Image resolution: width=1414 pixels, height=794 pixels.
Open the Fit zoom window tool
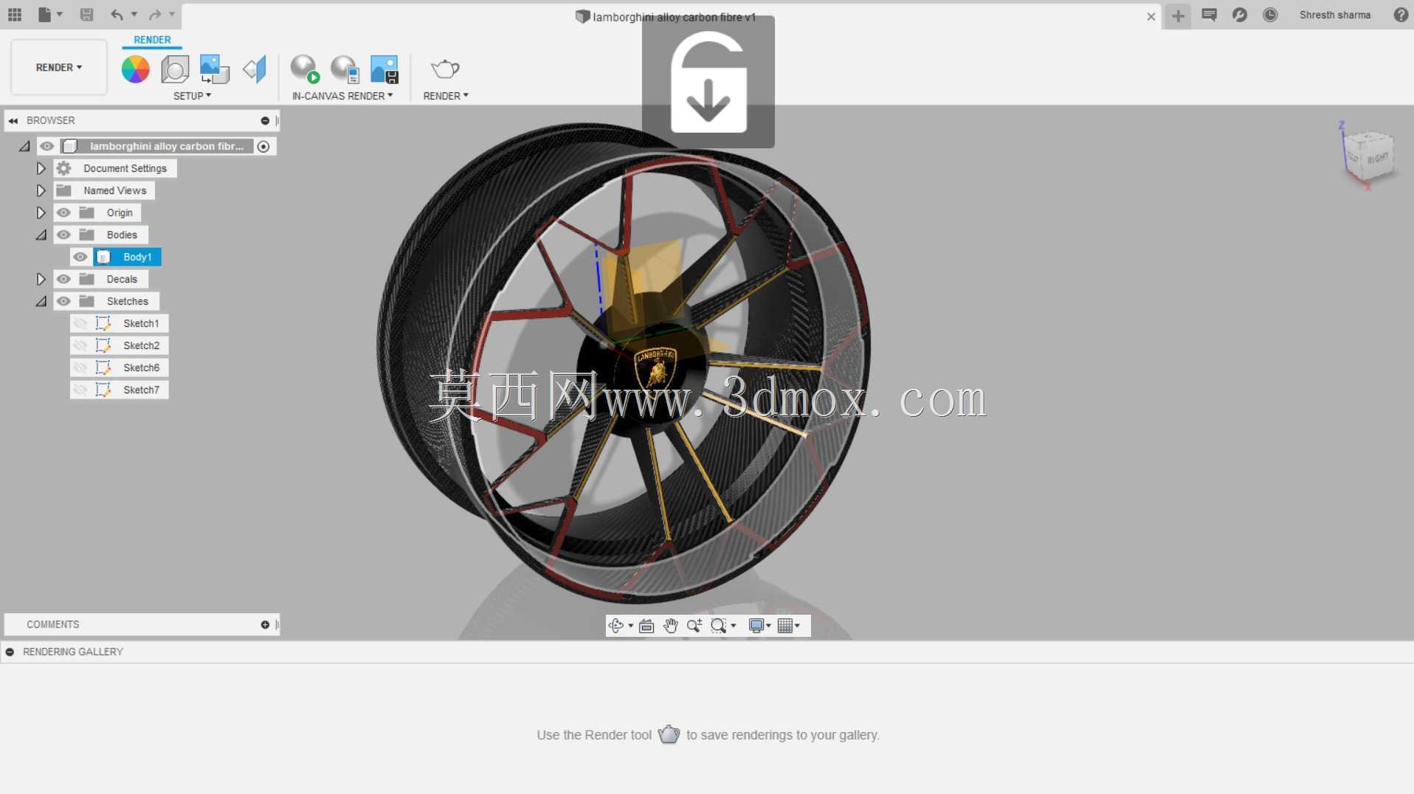tap(719, 626)
